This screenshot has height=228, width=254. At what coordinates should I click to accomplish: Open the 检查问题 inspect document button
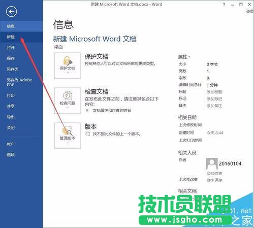pos(68,101)
